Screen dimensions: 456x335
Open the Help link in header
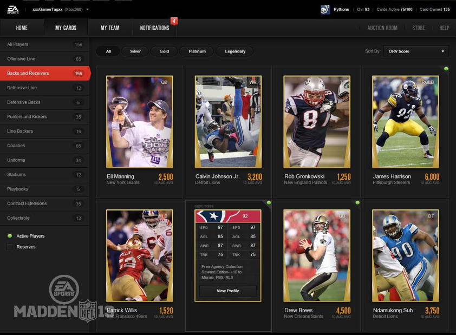[444, 28]
